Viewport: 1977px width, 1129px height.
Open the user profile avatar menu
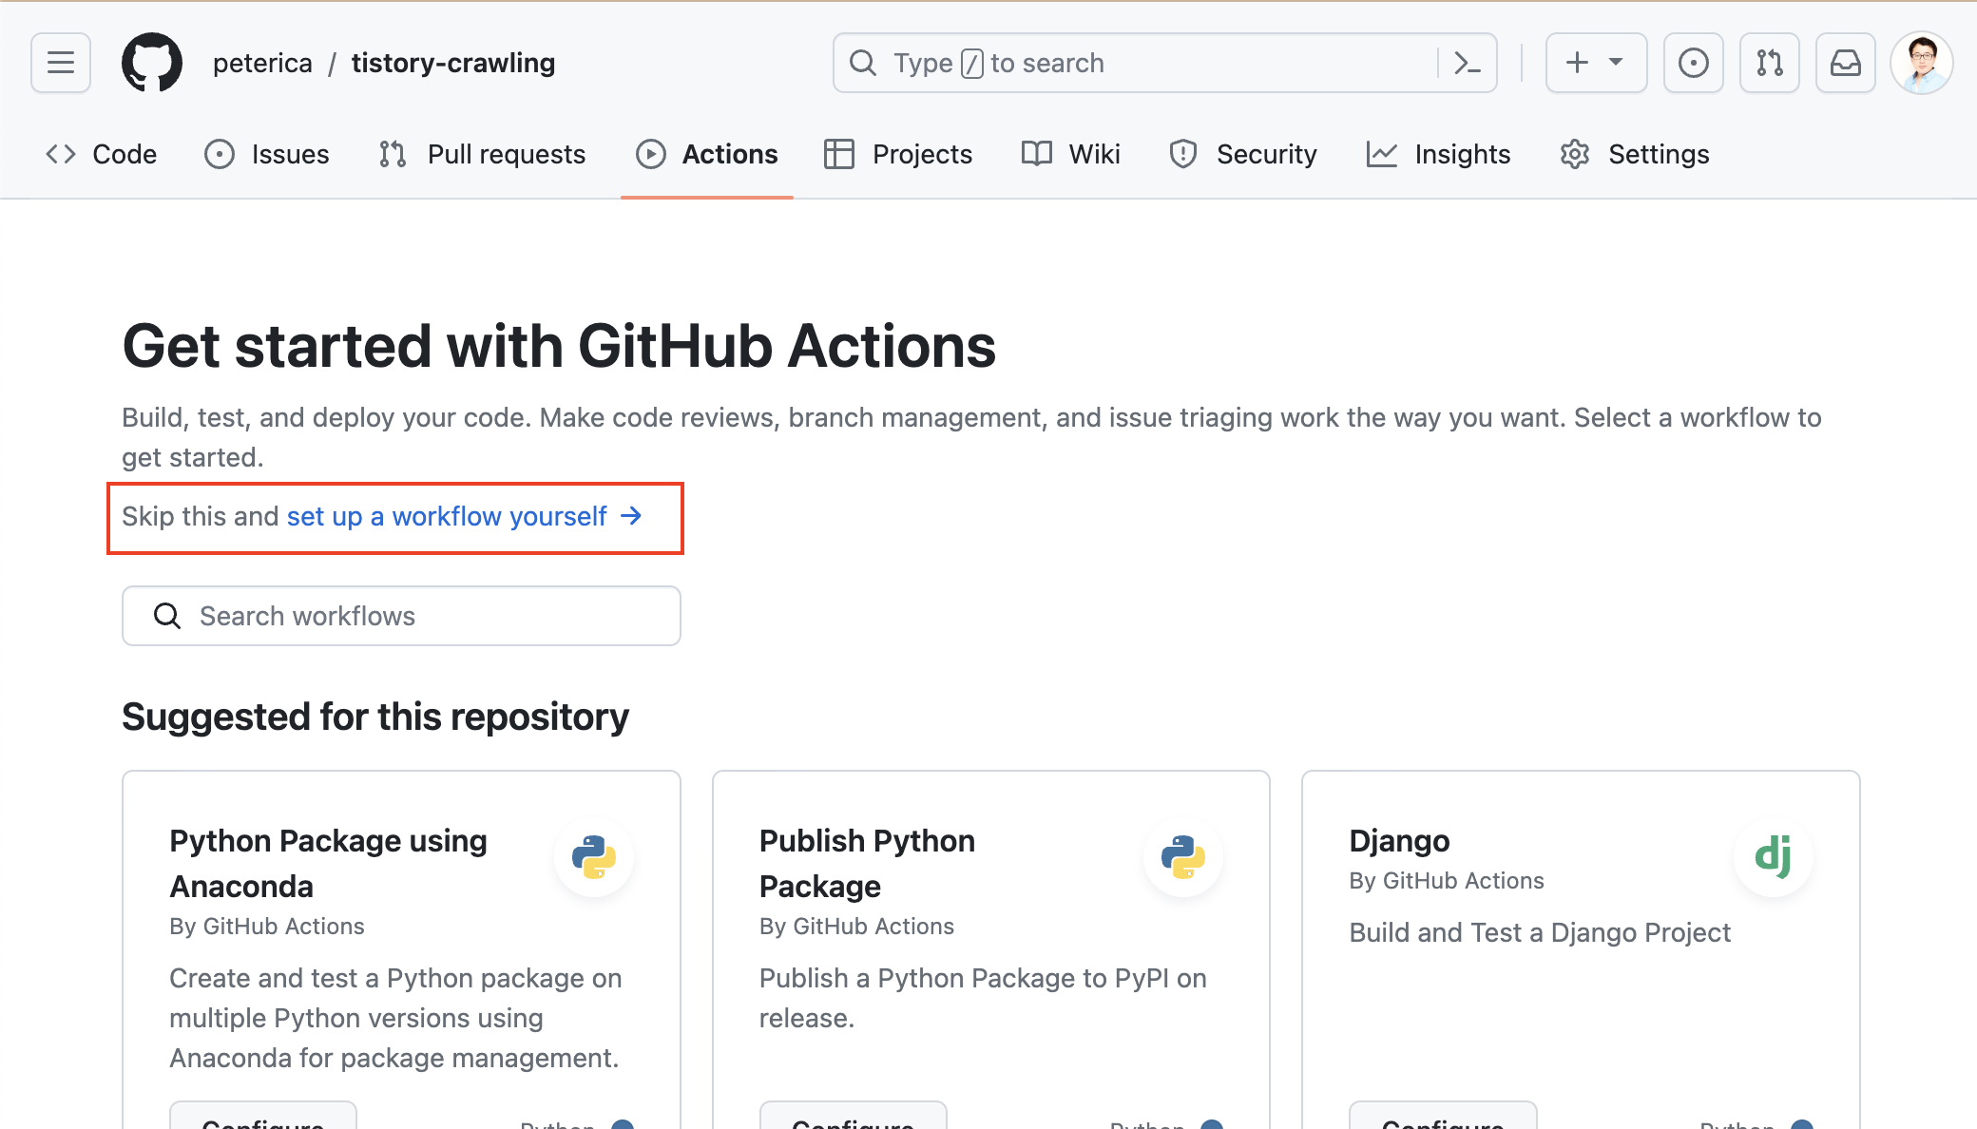1921,63
